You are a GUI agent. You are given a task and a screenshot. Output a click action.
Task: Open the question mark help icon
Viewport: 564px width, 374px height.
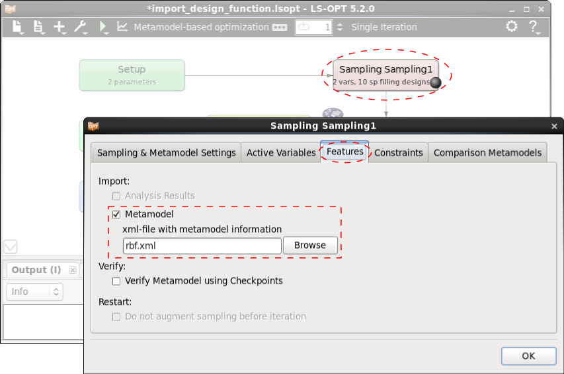tap(533, 27)
